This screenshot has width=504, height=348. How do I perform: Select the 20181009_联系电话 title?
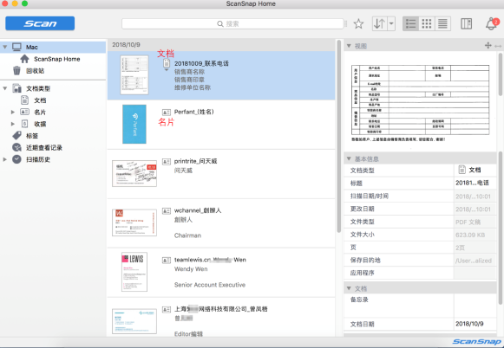tap(201, 63)
